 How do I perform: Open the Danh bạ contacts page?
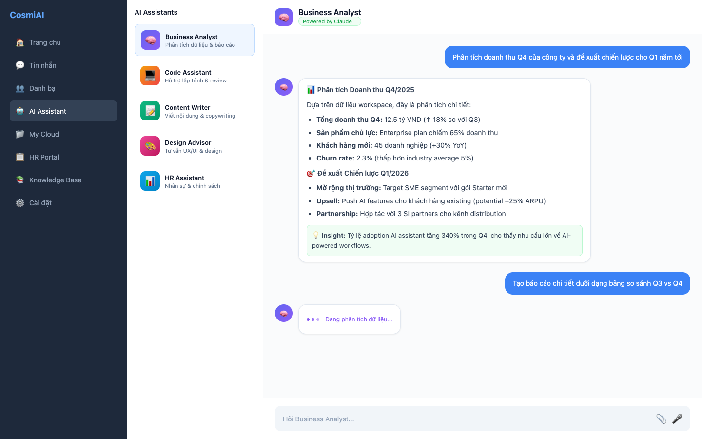[x=42, y=88]
